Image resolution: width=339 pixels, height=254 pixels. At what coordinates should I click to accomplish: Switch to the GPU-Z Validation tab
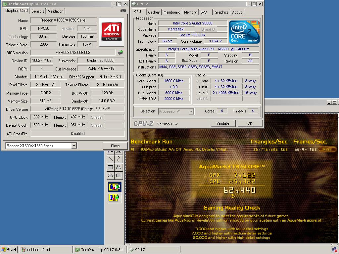click(56, 11)
